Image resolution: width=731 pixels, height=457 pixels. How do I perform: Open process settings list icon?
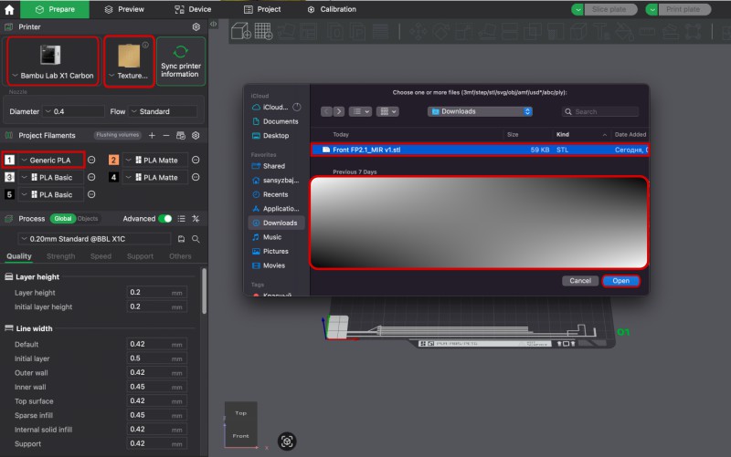[181, 218]
